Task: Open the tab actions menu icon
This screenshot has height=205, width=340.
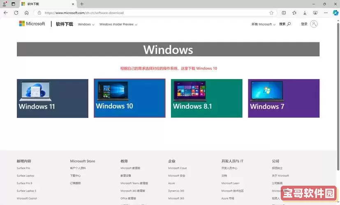Action: pyautogui.click(x=13, y=4)
